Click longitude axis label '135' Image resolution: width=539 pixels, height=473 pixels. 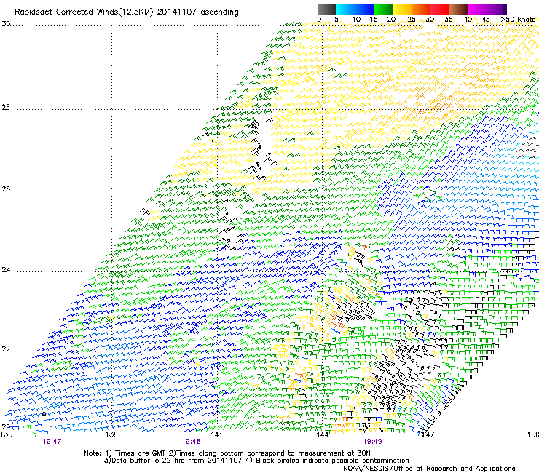coord(7,434)
